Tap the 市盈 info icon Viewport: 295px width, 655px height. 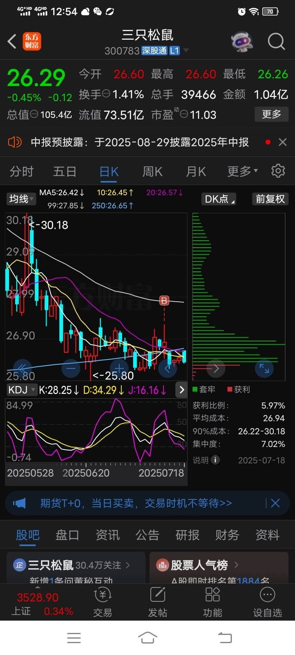184,114
